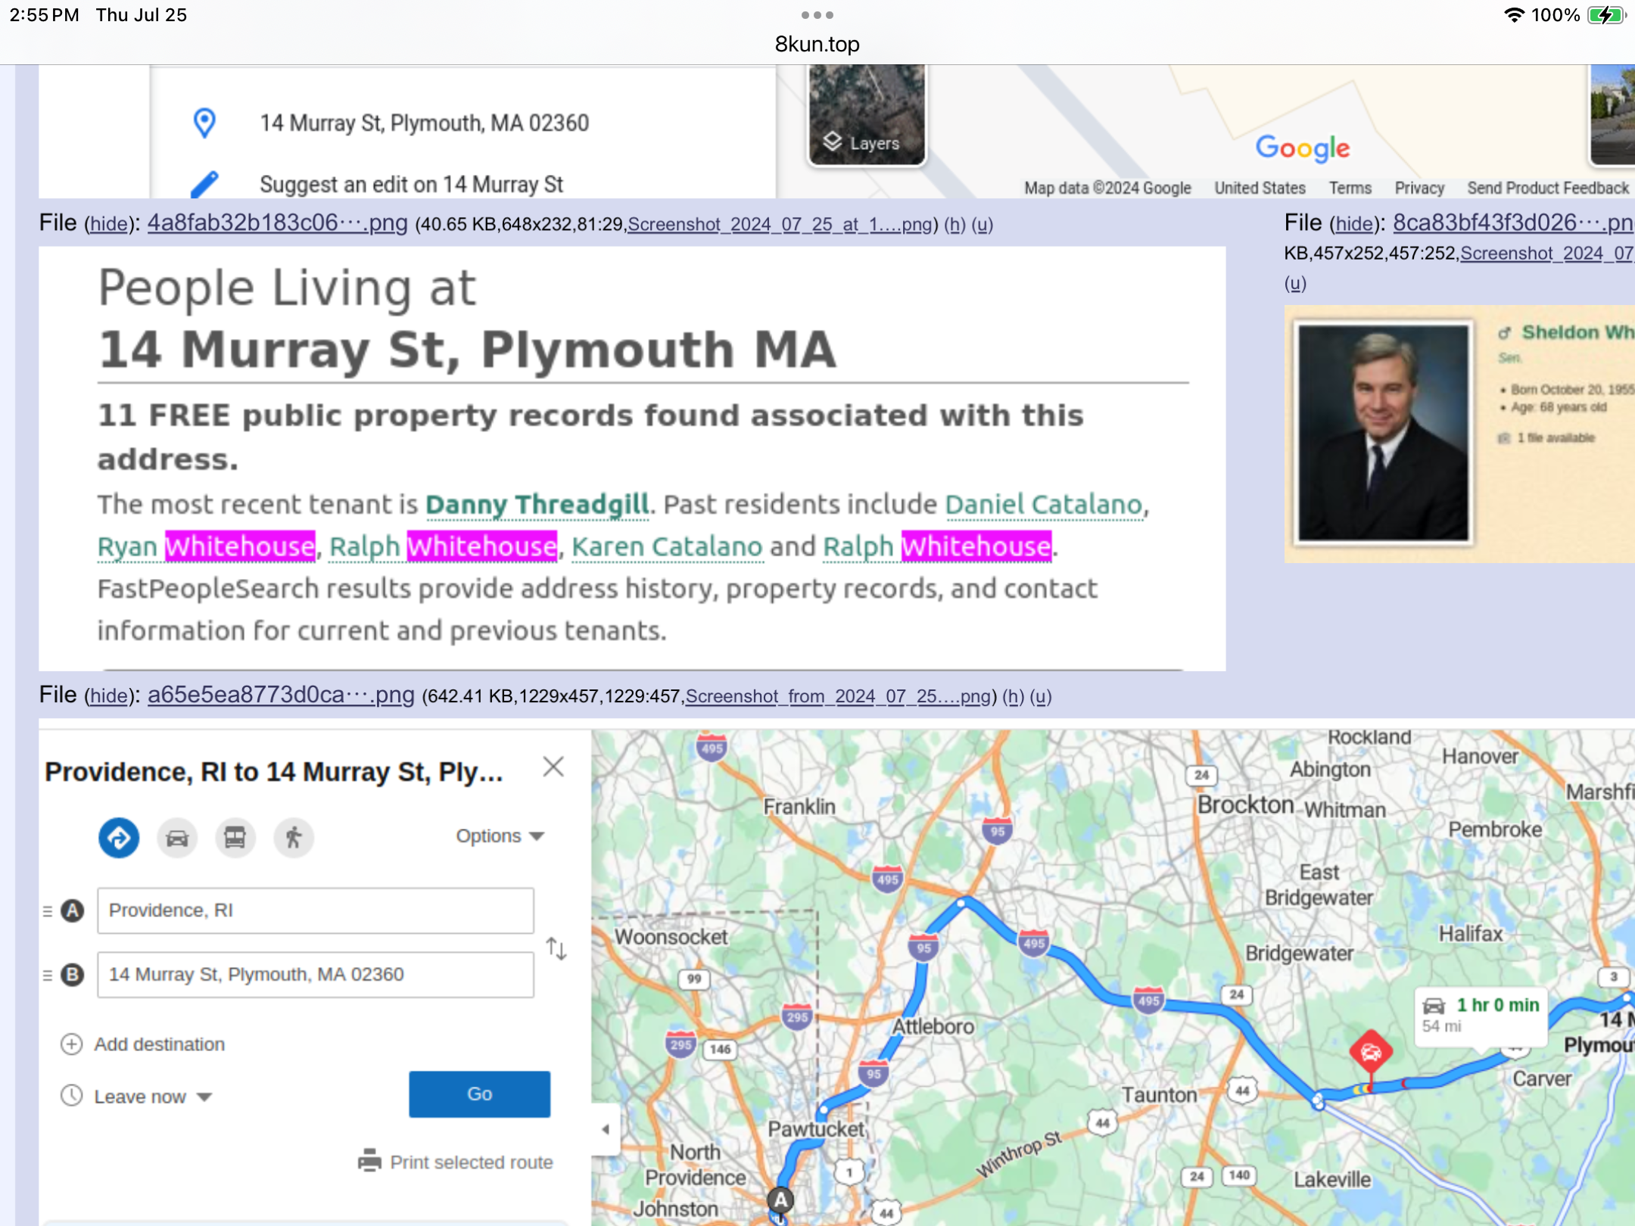Click the (h) link for a65e5ea8773d0ca file
Screen dimensions: 1635x1226
pyautogui.click(x=1014, y=696)
